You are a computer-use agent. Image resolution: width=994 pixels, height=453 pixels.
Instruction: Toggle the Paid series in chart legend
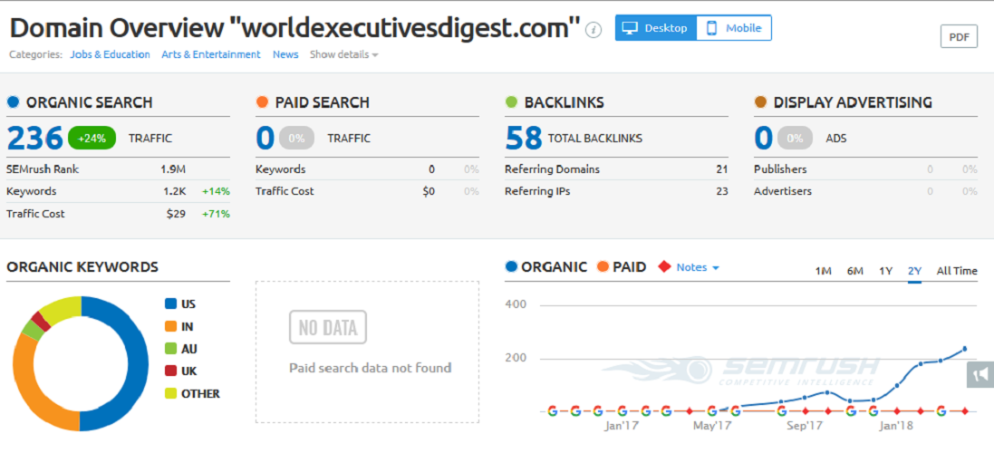pyautogui.click(x=622, y=267)
